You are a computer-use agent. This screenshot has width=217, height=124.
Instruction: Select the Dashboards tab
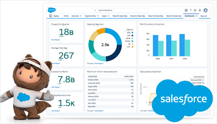(189, 16)
